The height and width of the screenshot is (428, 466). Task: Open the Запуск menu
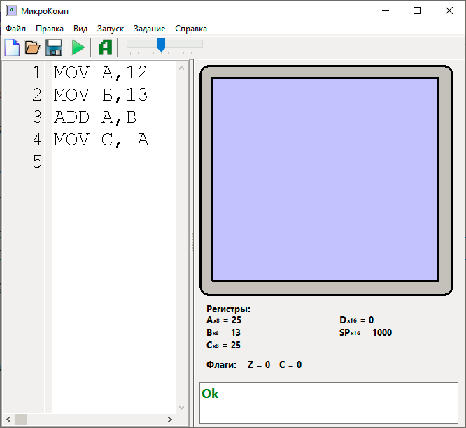coord(111,29)
